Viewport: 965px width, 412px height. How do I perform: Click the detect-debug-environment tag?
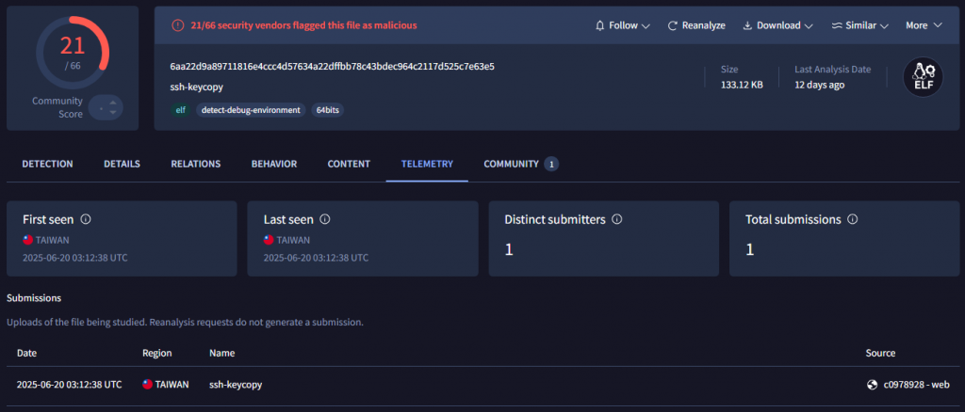[251, 110]
